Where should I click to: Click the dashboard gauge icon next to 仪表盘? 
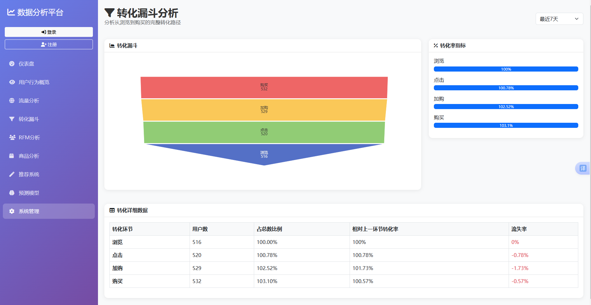[x=12, y=64]
